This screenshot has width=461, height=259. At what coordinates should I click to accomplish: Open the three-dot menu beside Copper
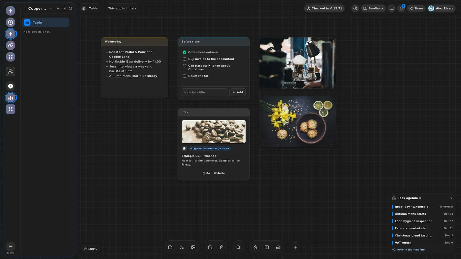(25, 9)
